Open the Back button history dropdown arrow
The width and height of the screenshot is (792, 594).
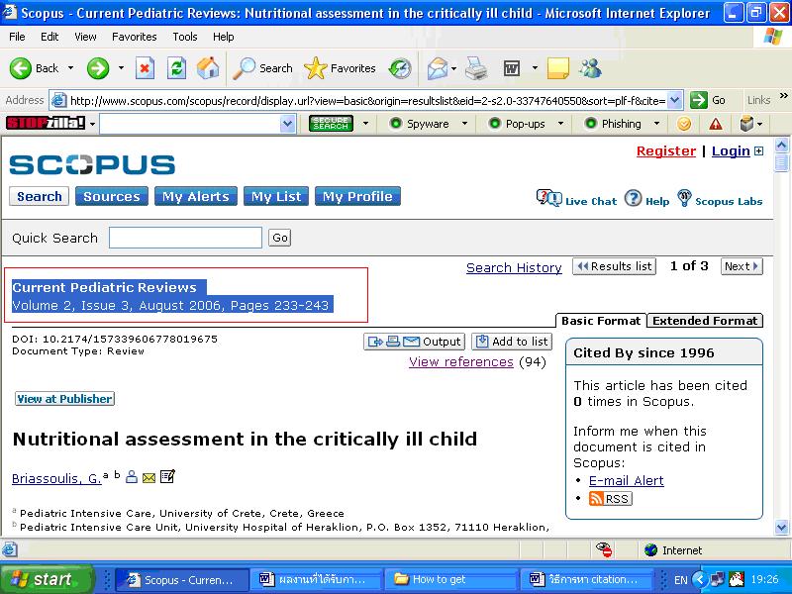70,68
